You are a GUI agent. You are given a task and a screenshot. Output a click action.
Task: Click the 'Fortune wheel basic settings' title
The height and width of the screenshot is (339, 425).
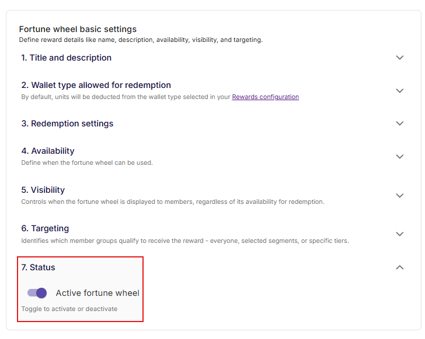(78, 29)
